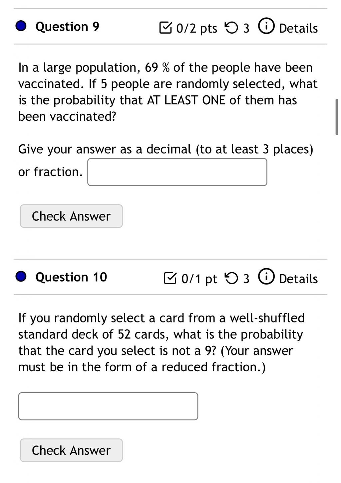Open the info icon for Question 9
Image resolution: width=341 pixels, height=483 pixels.
point(266,26)
